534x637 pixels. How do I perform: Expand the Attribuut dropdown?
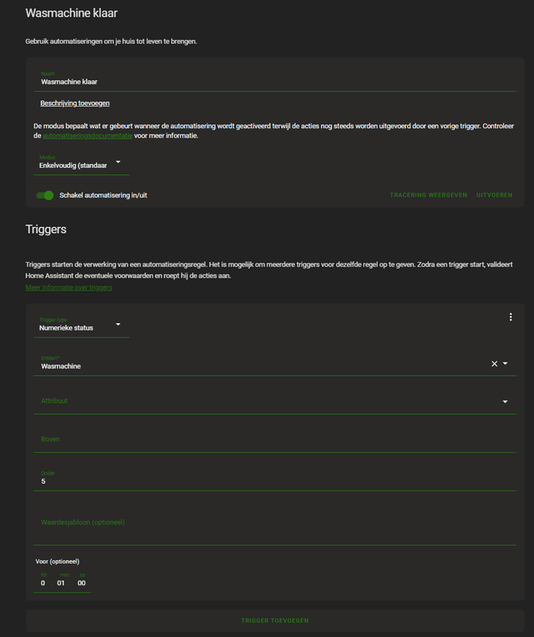(x=507, y=401)
